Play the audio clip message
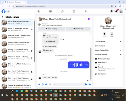This screenshot has height=101, width=126. click(x=70, y=65)
